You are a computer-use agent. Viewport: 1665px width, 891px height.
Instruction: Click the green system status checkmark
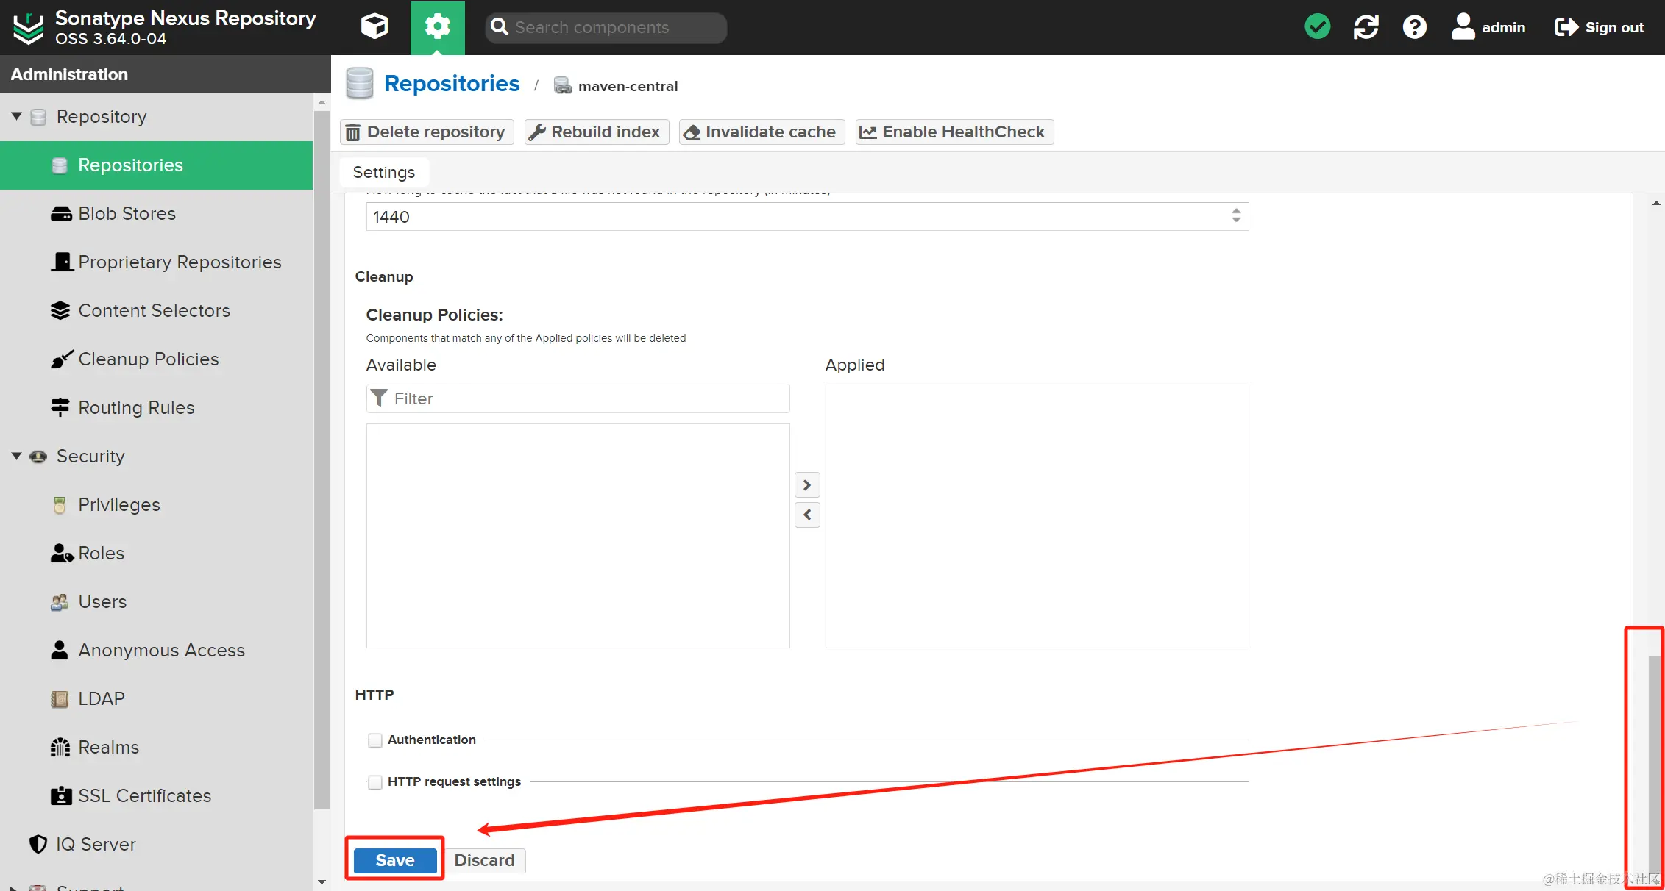click(x=1317, y=27)
